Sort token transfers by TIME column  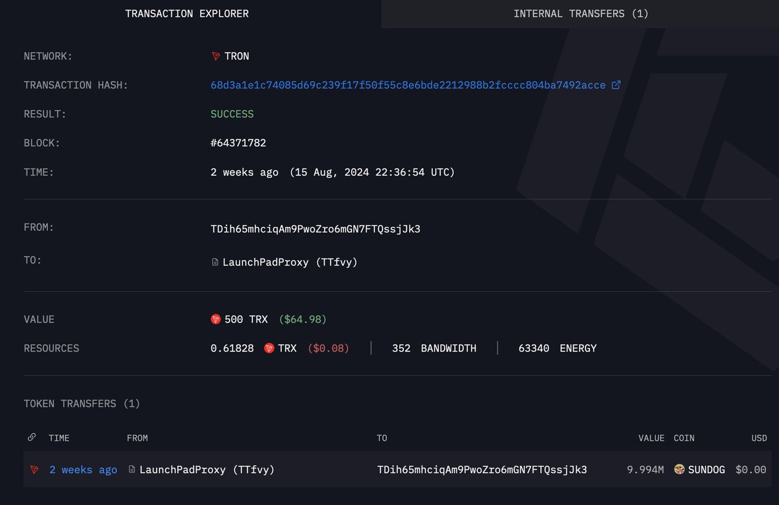tap(59, 438)
